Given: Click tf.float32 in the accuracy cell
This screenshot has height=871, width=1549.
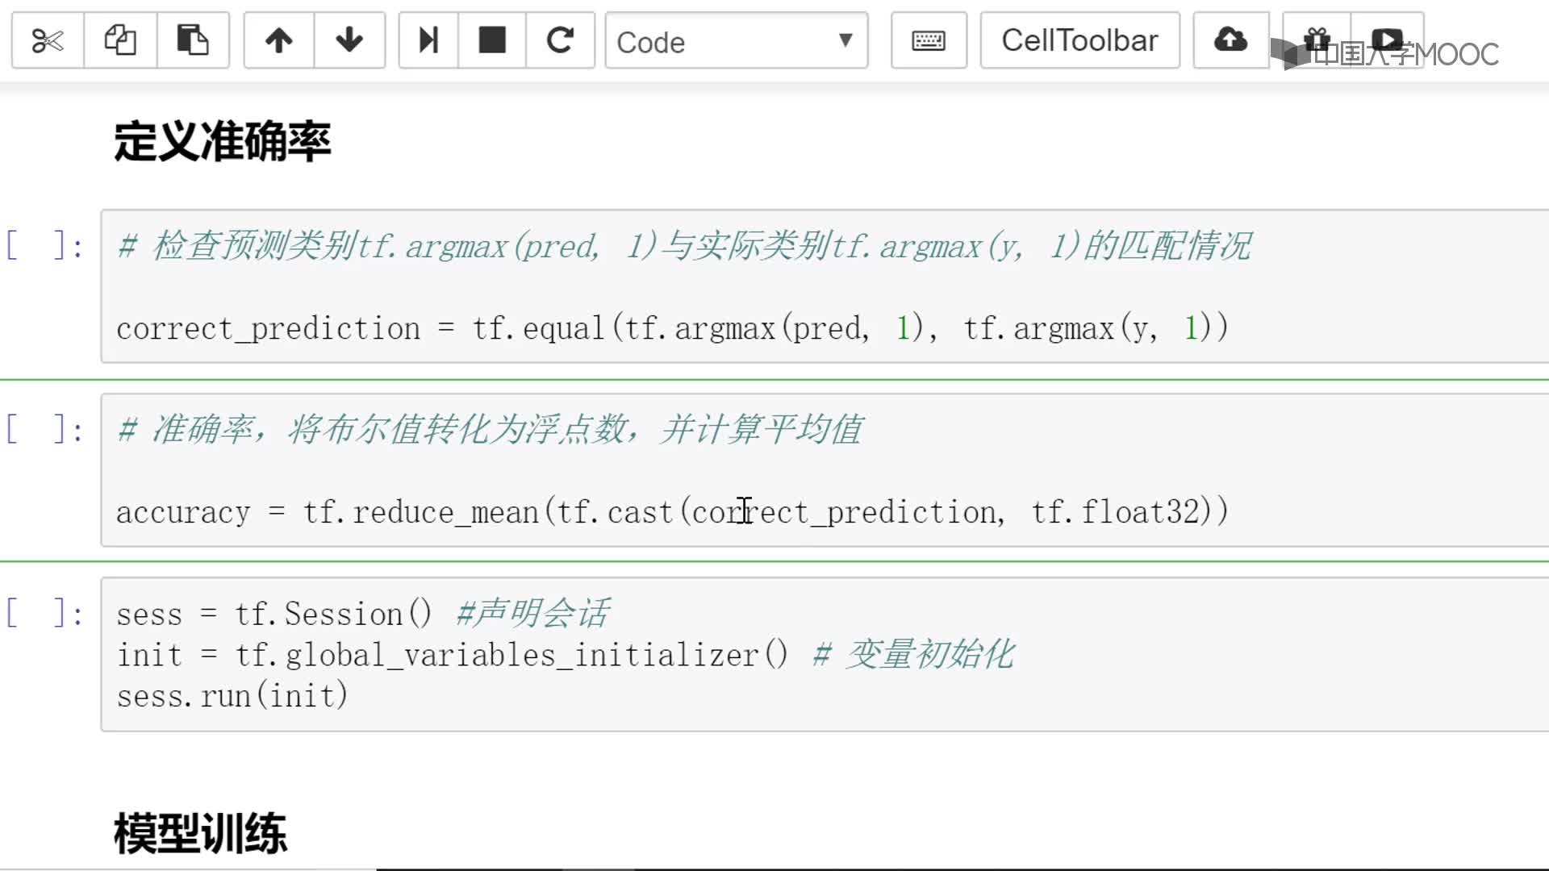Looking at the screenshot, I should coord(1116,512).
